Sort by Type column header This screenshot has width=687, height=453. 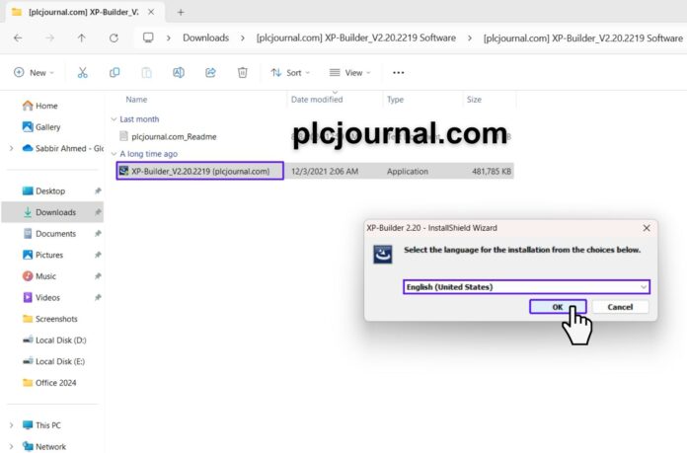(x=395, y=100)
